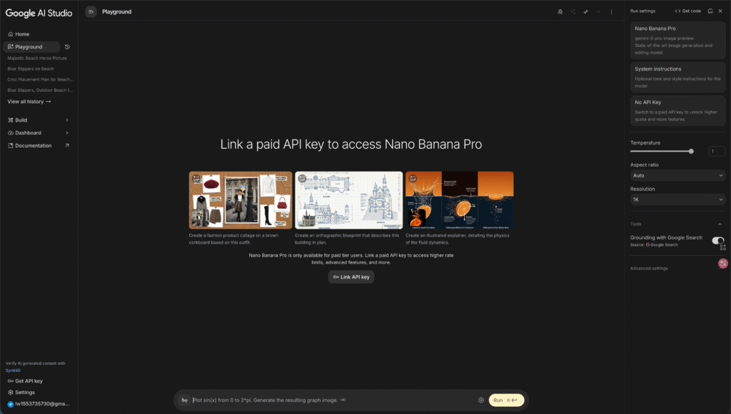Image resolution: width=731 pixels, height=414 pixels.
Task: Click the reset settings icon beside Get code
Action: [x=710, y=11]
